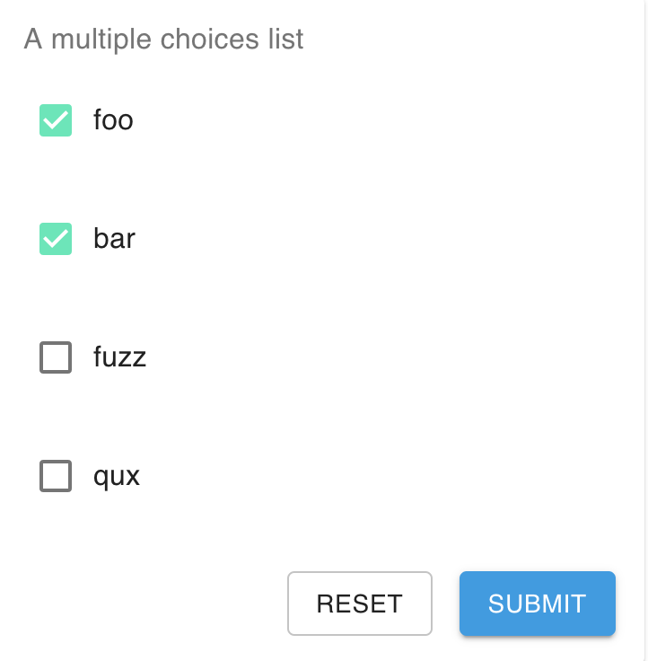This screenshot has height=661, width=648.
Task: Click the fuzz label text
Action: click(x=119, y=357)
